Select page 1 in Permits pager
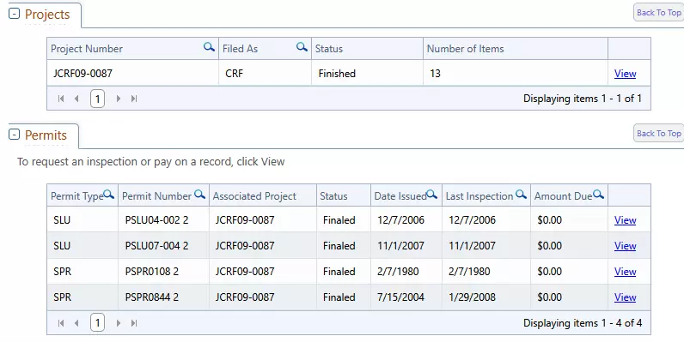Screen dimensions: 684x342 (x=97, y=323)
